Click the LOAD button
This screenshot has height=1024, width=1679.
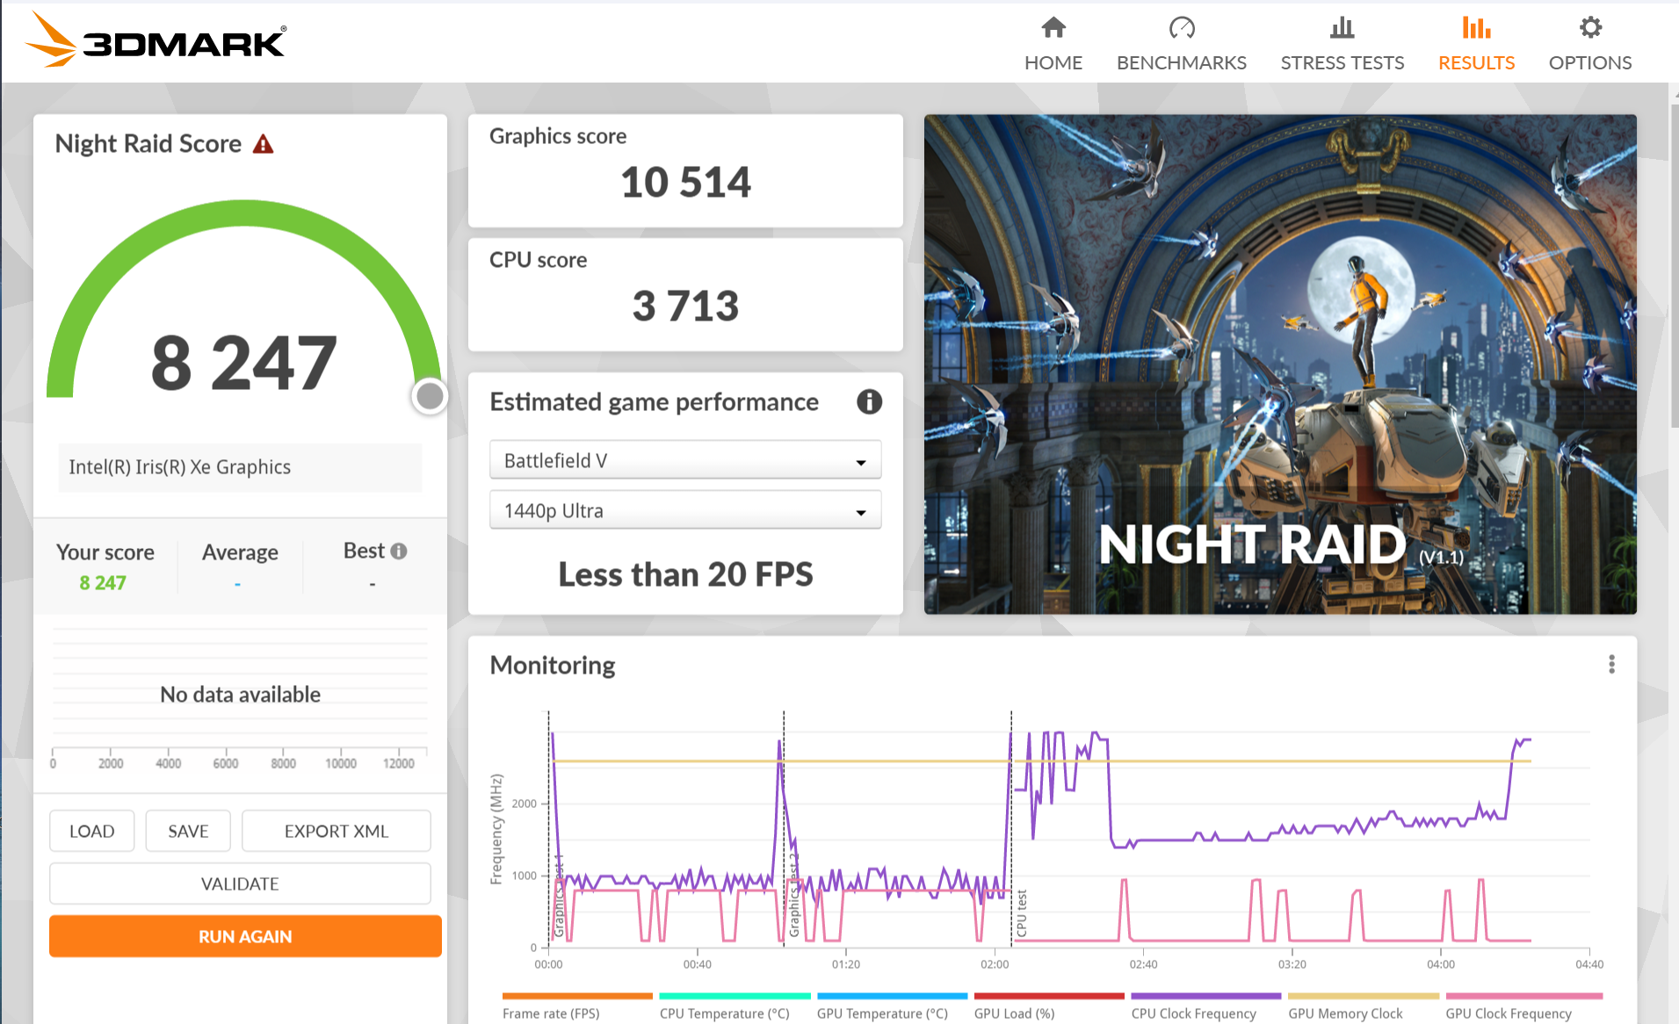click(92, 831)
